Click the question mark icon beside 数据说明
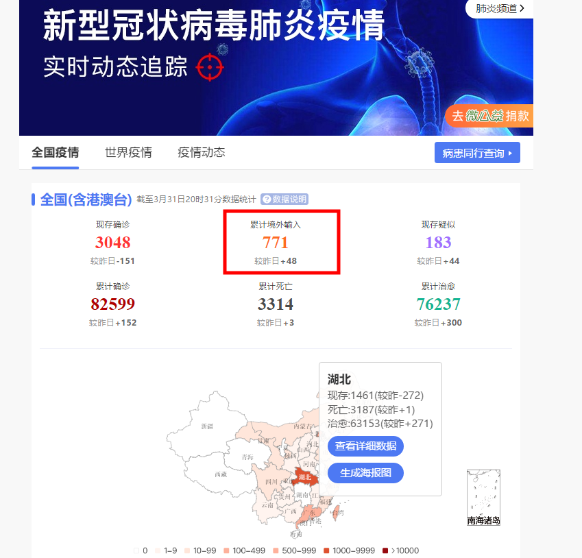The height and width of the screenshot is (558, 582). [x=267, y=199]
